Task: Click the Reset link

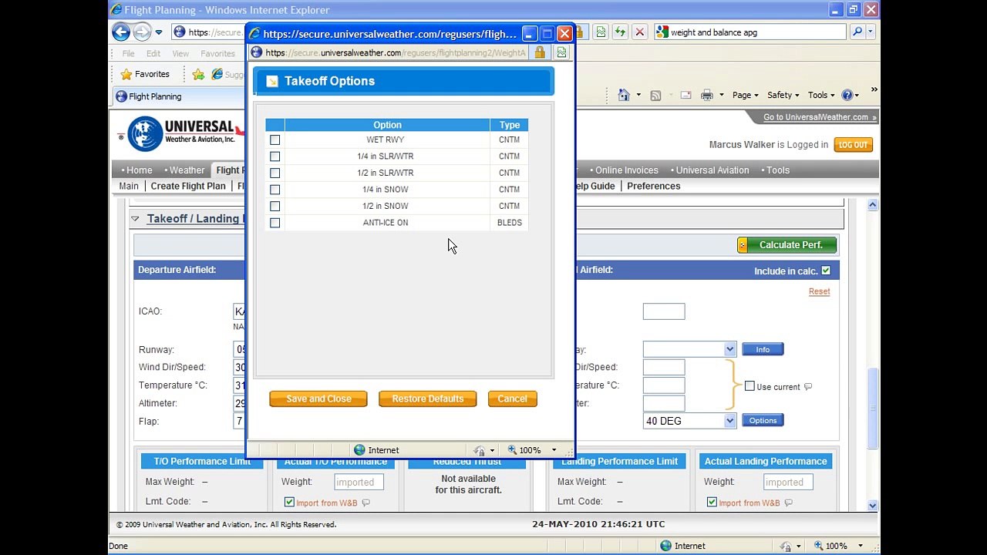Action: click(819, 291)
